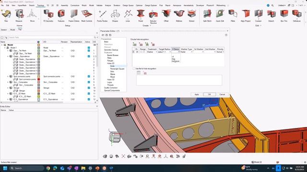
Task: Switch to the Validate ribbon tab
Action: [99, 5]
